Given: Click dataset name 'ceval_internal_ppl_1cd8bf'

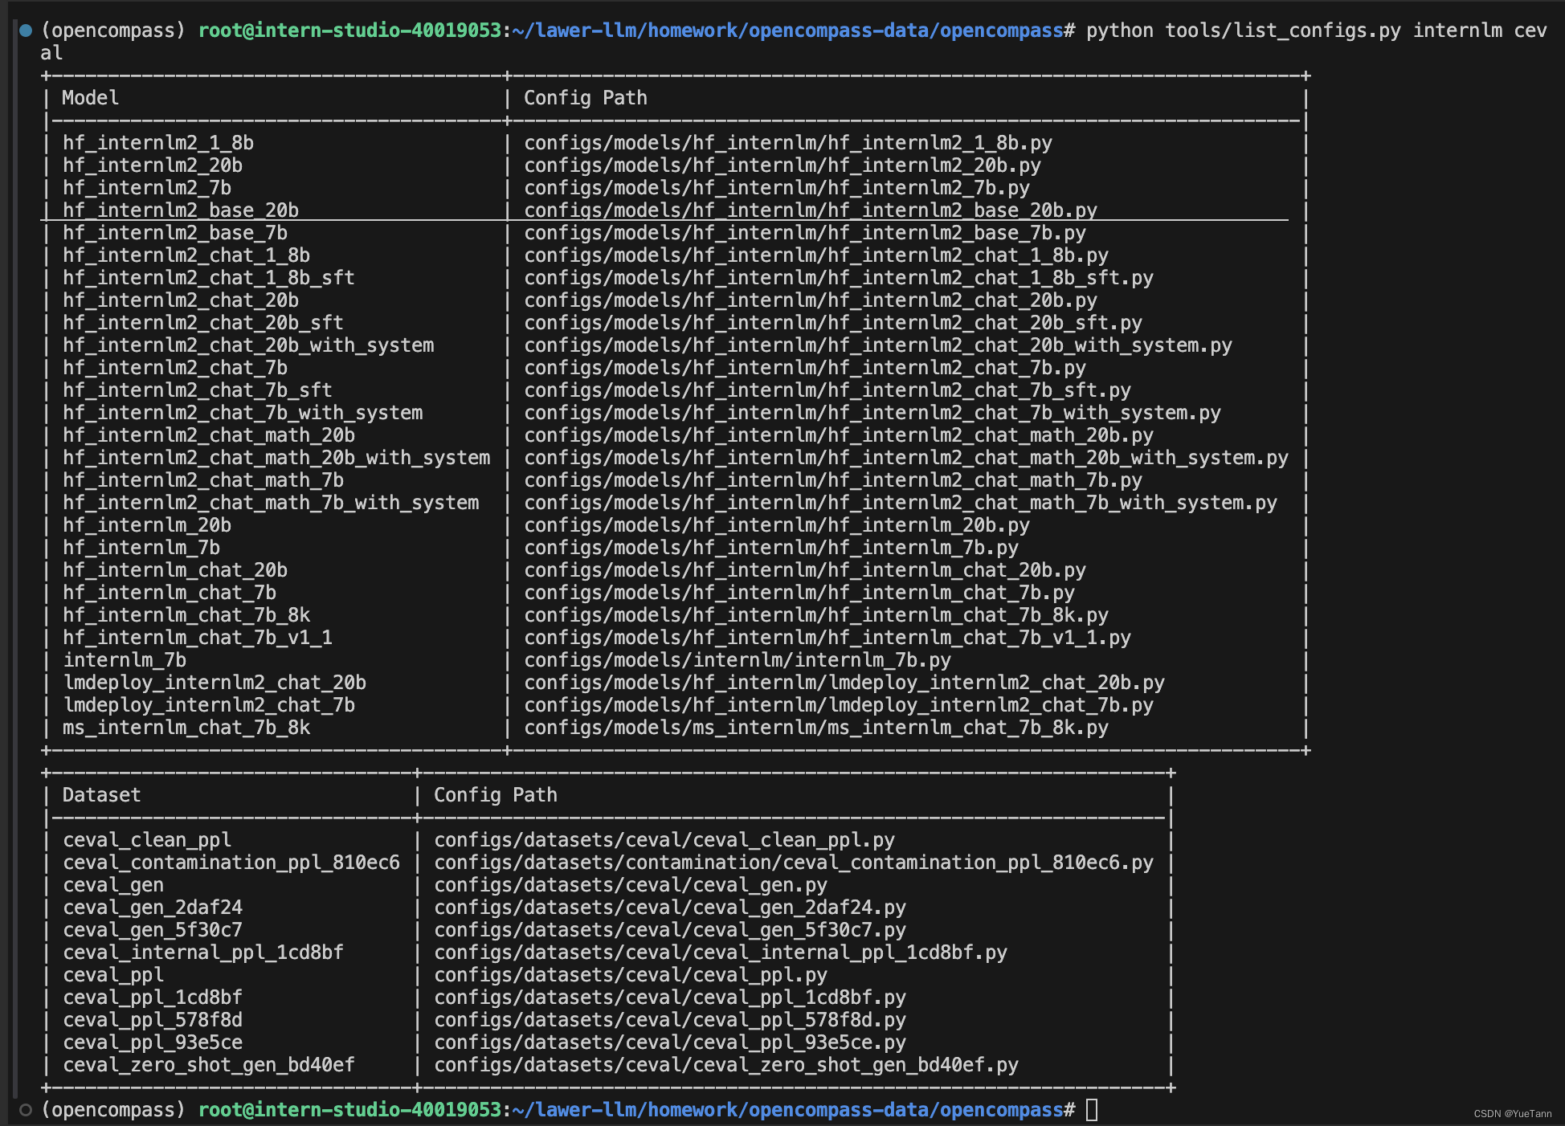Looking at the screenshot, I should pos(203,953).
